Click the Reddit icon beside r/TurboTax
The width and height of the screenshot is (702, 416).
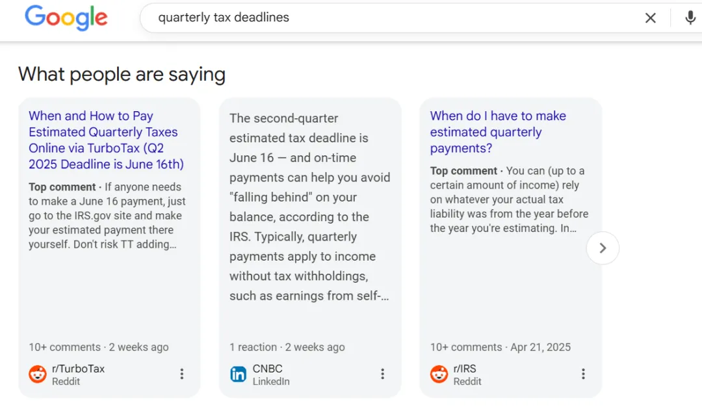(x=38, y=374)
